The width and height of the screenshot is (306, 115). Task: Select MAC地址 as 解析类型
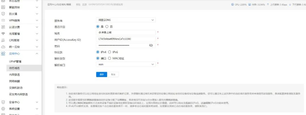pyautogui.click(x=109, y=58)
